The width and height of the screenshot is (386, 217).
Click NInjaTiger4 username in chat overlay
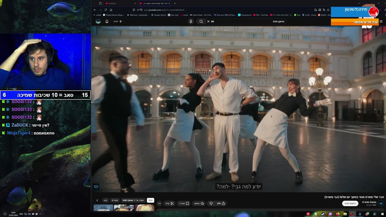(x=19, y=133)
